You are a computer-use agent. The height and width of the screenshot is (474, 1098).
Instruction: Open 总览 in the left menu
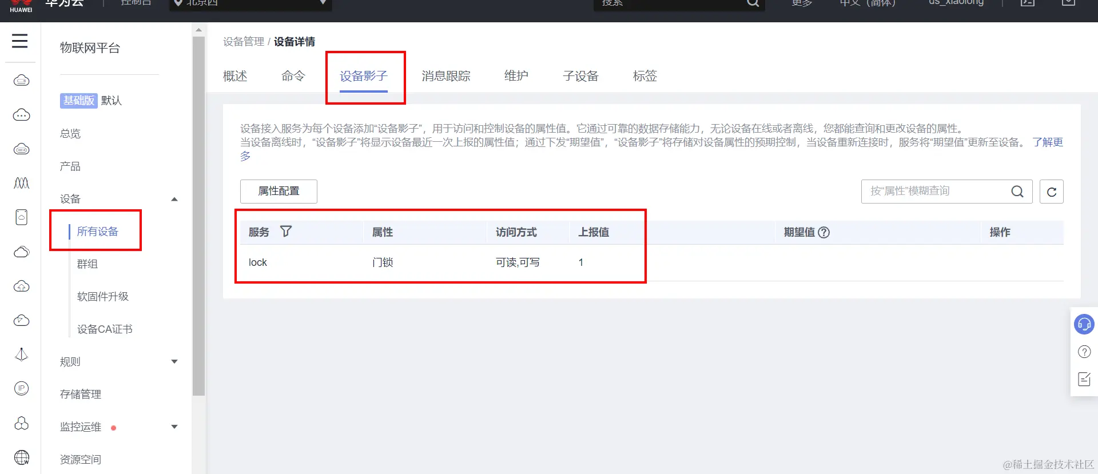70,133
